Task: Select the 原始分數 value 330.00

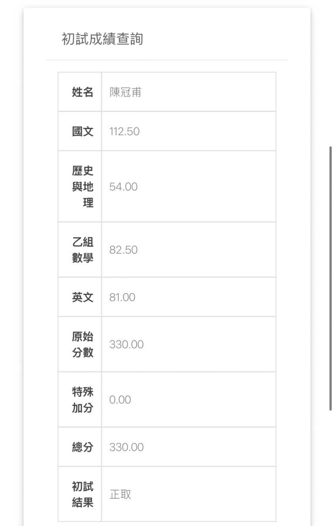Action: pyautogui.click(x=126, y=345)
